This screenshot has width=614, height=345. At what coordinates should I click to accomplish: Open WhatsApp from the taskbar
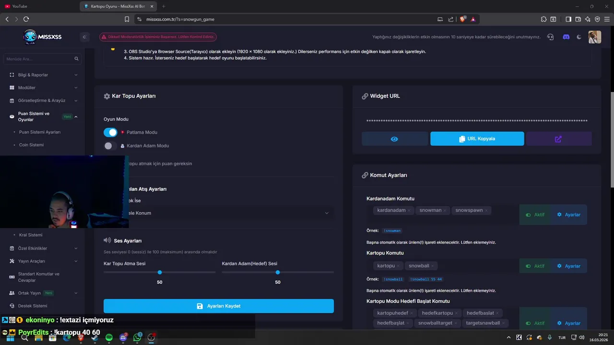(137, 337)
